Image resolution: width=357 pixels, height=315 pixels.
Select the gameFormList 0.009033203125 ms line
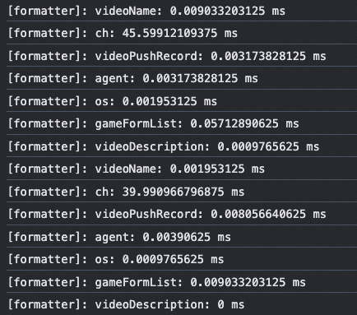[157, 282]
